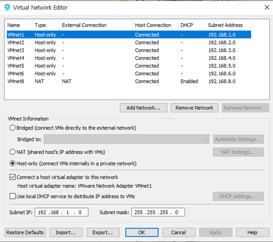Screen dimensions: 273x242
Task: Select the Host-only private network option
Action: tap(12, 163)
